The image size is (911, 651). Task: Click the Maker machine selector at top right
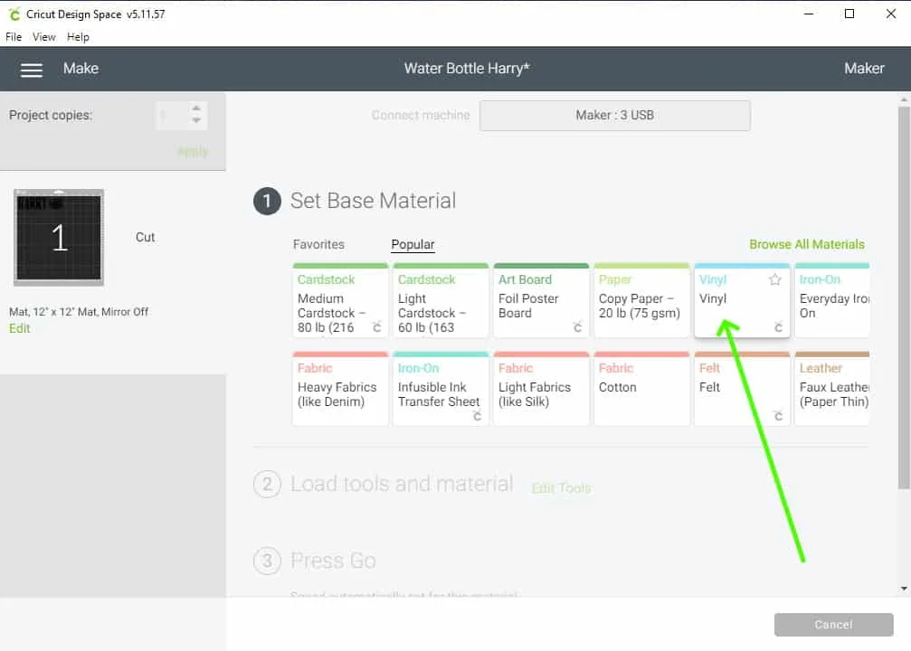point(864,69)
